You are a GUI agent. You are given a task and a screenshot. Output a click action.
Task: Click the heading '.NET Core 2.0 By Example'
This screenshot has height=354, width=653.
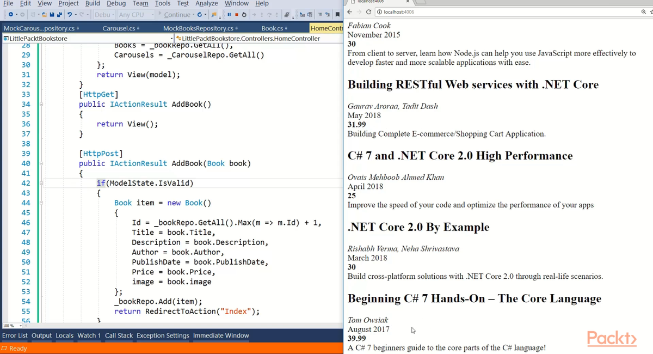[418, 227]
